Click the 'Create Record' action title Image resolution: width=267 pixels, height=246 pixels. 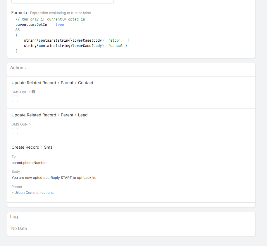(25, 147)
